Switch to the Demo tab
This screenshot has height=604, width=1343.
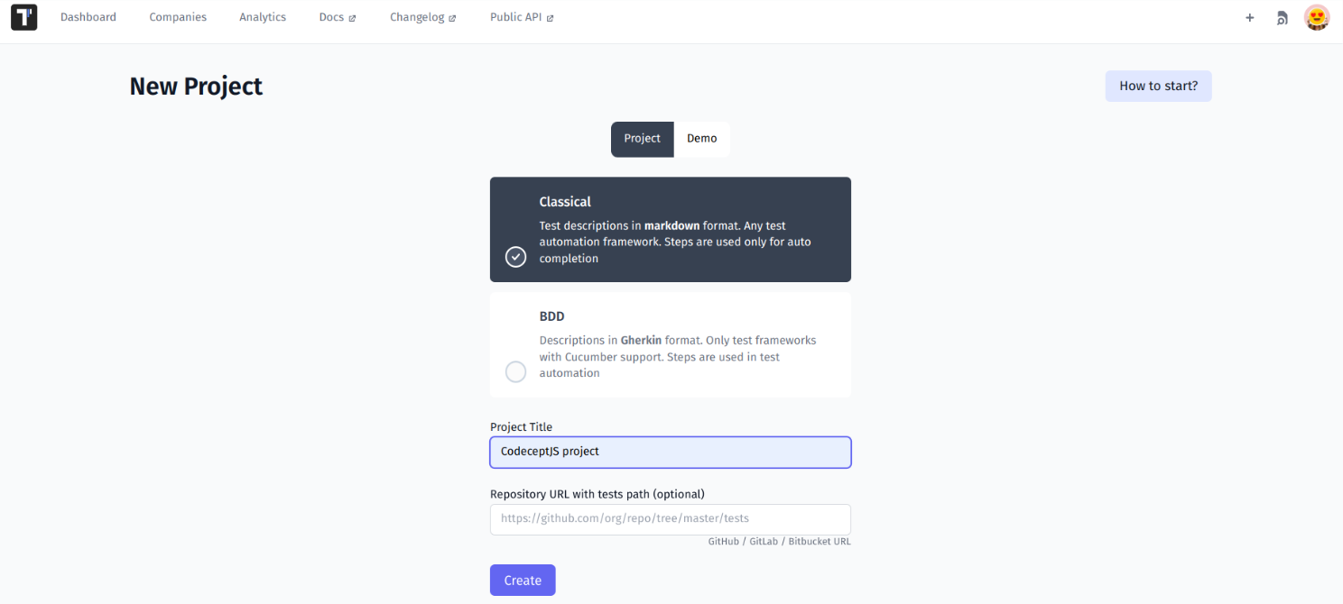coord(702,138)
